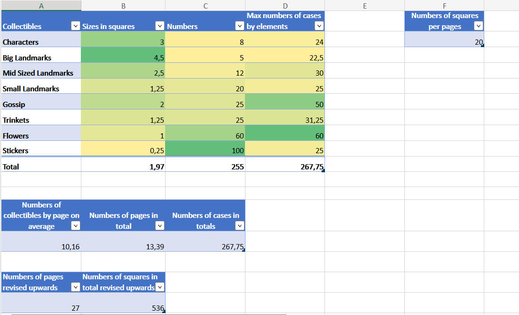The width and height of the screenshot is (519, 315).
Task: Open Numbers of pages in total filter
Action: (x=160, y=226)
